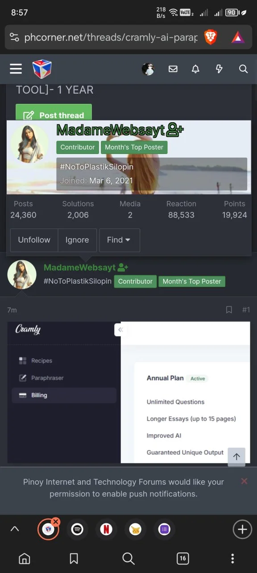Click the Unfollow button

click(34, 240)
